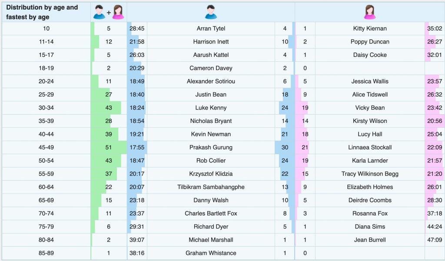This screenshot has width=445, height=261.
Task: Click runner name Rob Collier
Action: pyautogui.click(x=211, y=161)
